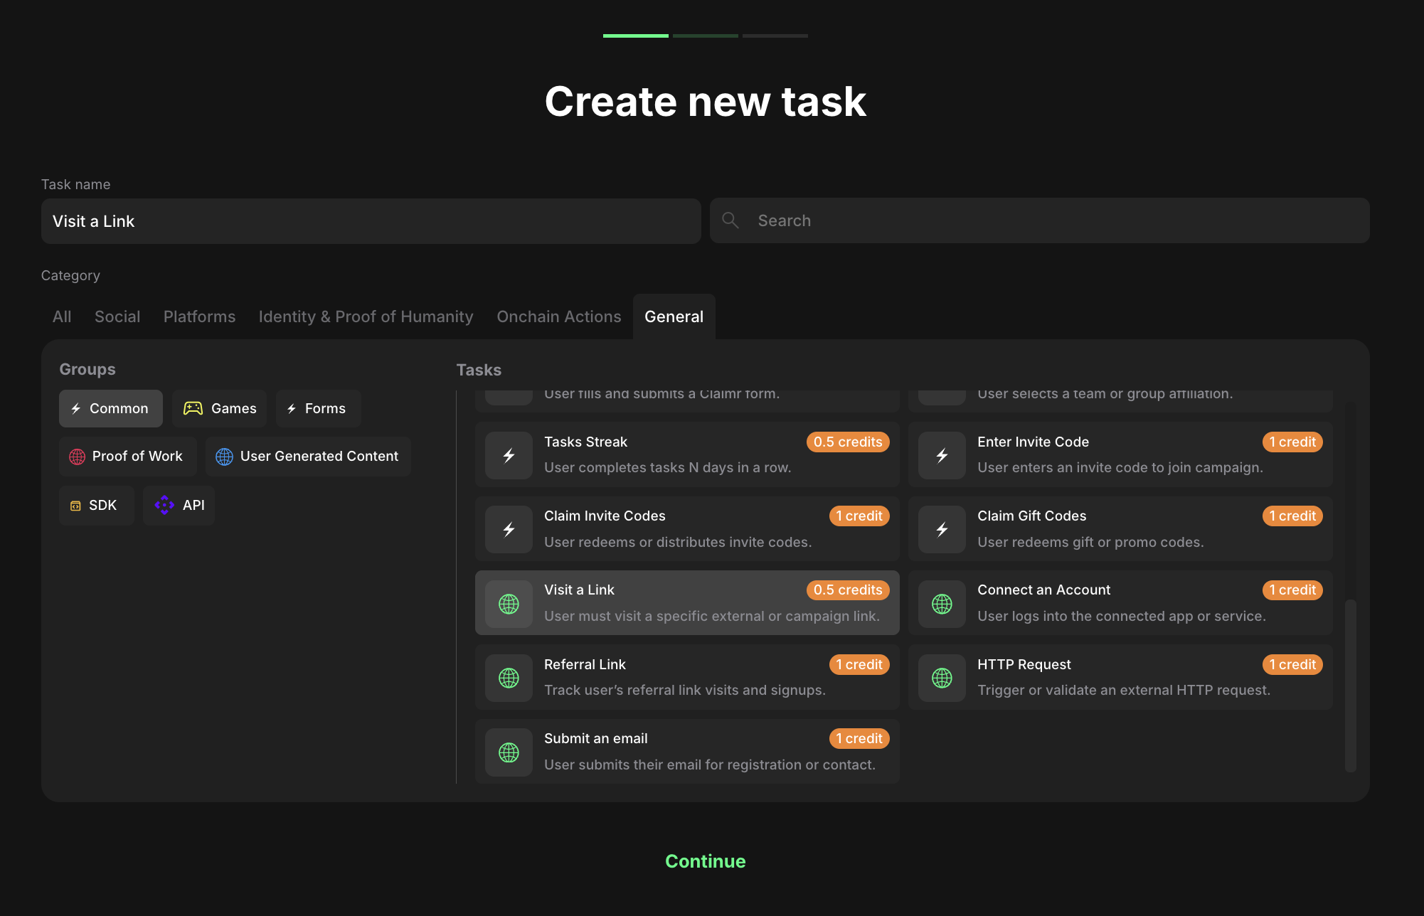This screenshot has width=1424, height=916.
Task: Toggle the User Generated Content group
Action: click(x=307, y=457)
